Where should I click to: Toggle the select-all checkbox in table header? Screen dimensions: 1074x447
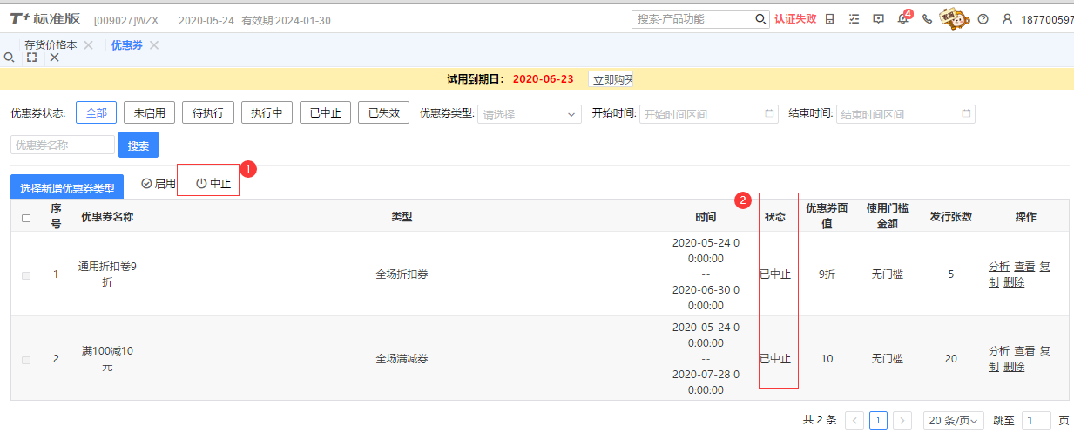[26, 218]
